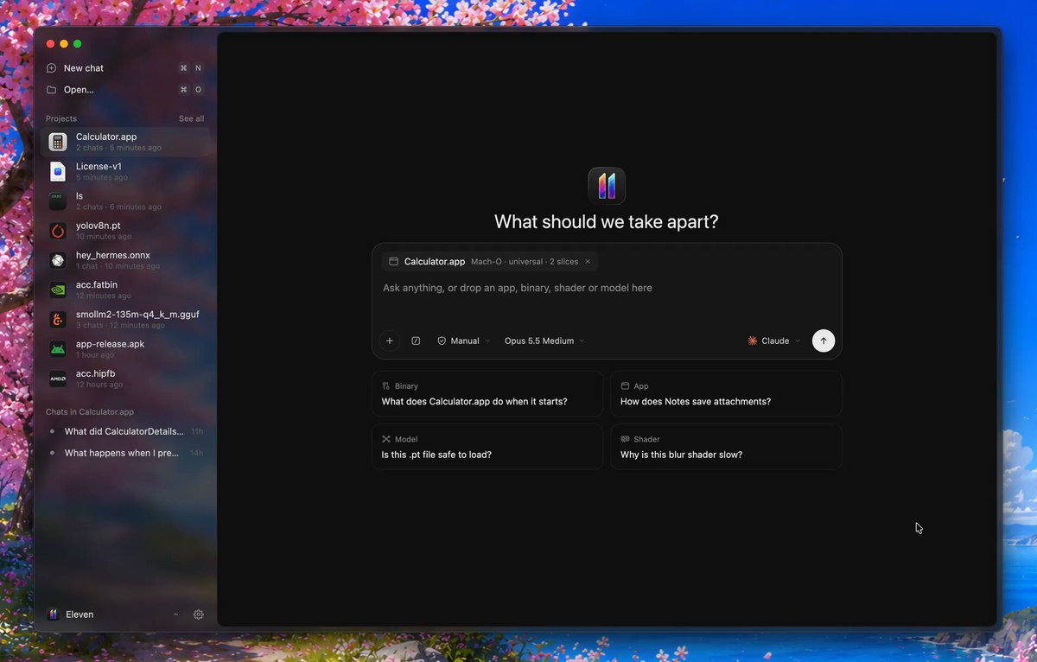The height and width of the screenshot is (662, 1037).
Task: Click the "Ask anything" prompt input field
Action: click(x=607, y=288)
